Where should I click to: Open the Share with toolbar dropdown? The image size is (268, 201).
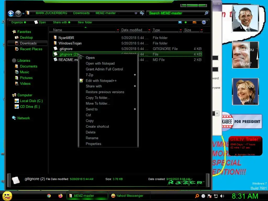(62, 22)
